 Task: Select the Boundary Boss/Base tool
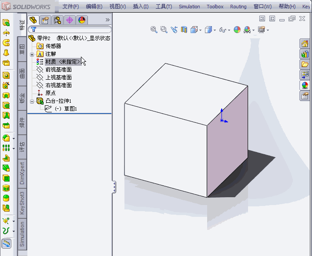click(x=6, y=63)
